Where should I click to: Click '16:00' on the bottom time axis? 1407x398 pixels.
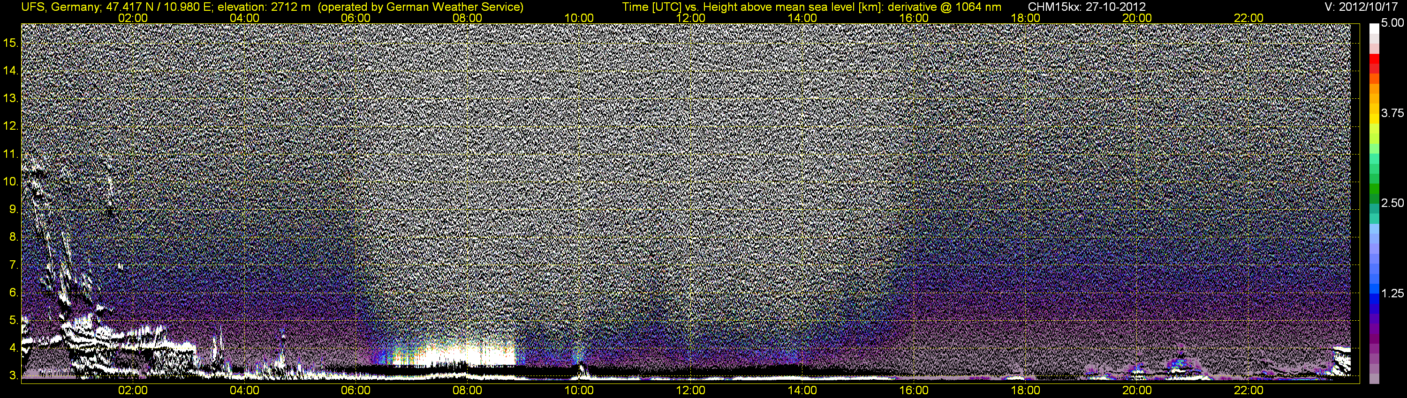pos(914,391)
